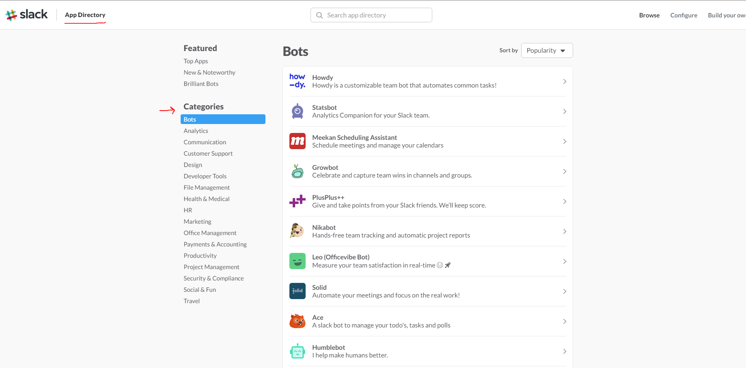
Task: Select the Health & Medical category
Action: [x=206, y=199]
